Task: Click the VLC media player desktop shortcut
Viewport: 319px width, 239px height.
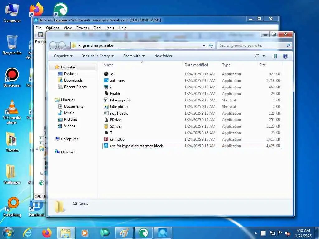Action: click(12, 112)
